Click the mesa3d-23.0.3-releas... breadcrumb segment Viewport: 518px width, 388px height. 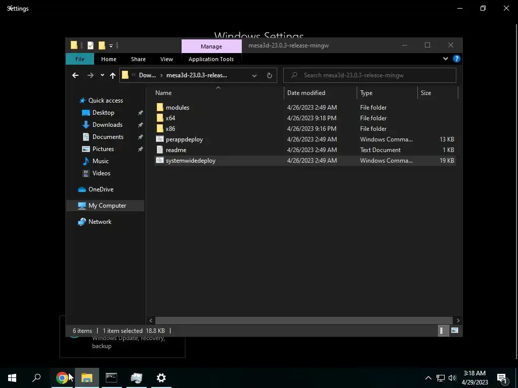(197, 75)
